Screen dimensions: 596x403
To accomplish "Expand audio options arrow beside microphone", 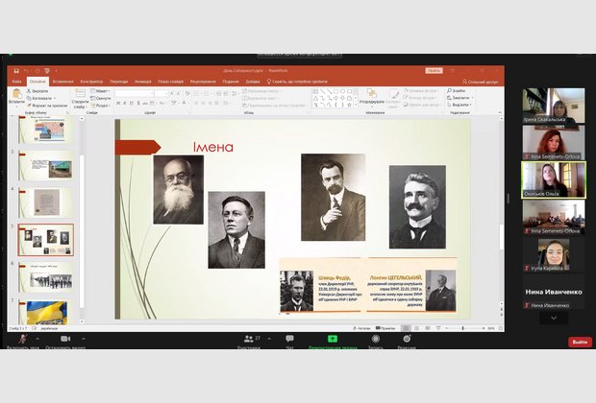I will click(38, 339).
